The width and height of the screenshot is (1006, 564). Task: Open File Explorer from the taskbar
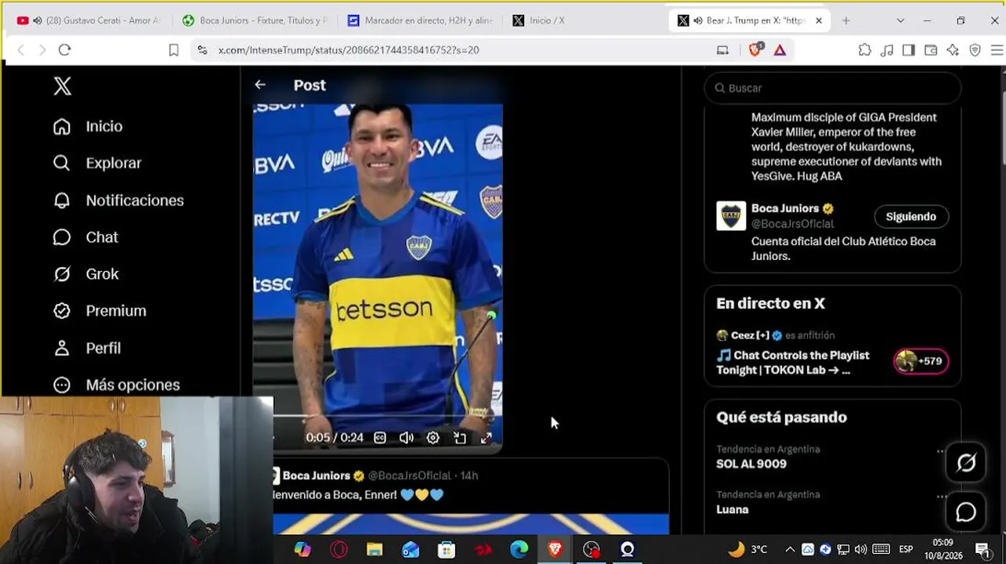pos(375,549)
